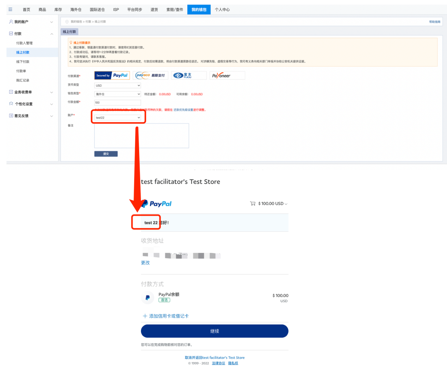Screen dimensions: 447x369
Task: Click the 付款金额 input field
Action: coord(118,103)
